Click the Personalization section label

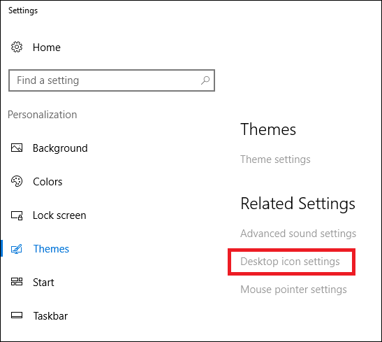(x=43, y=115)
